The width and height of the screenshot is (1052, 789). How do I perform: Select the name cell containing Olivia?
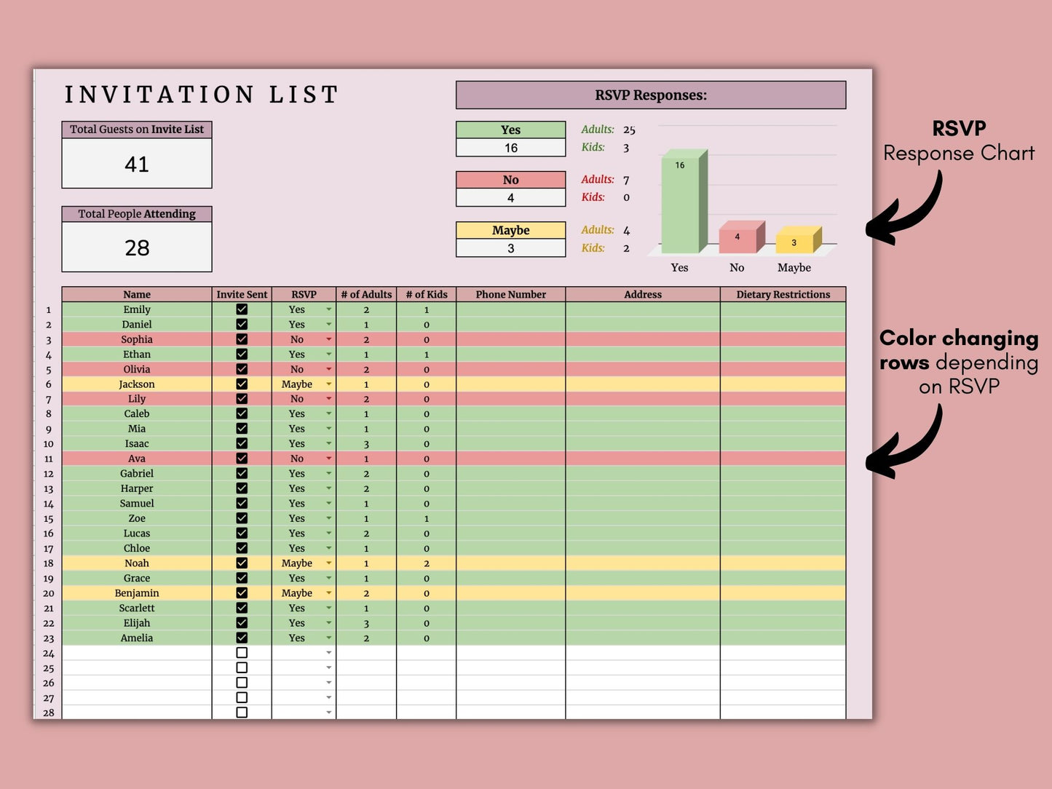137,369
